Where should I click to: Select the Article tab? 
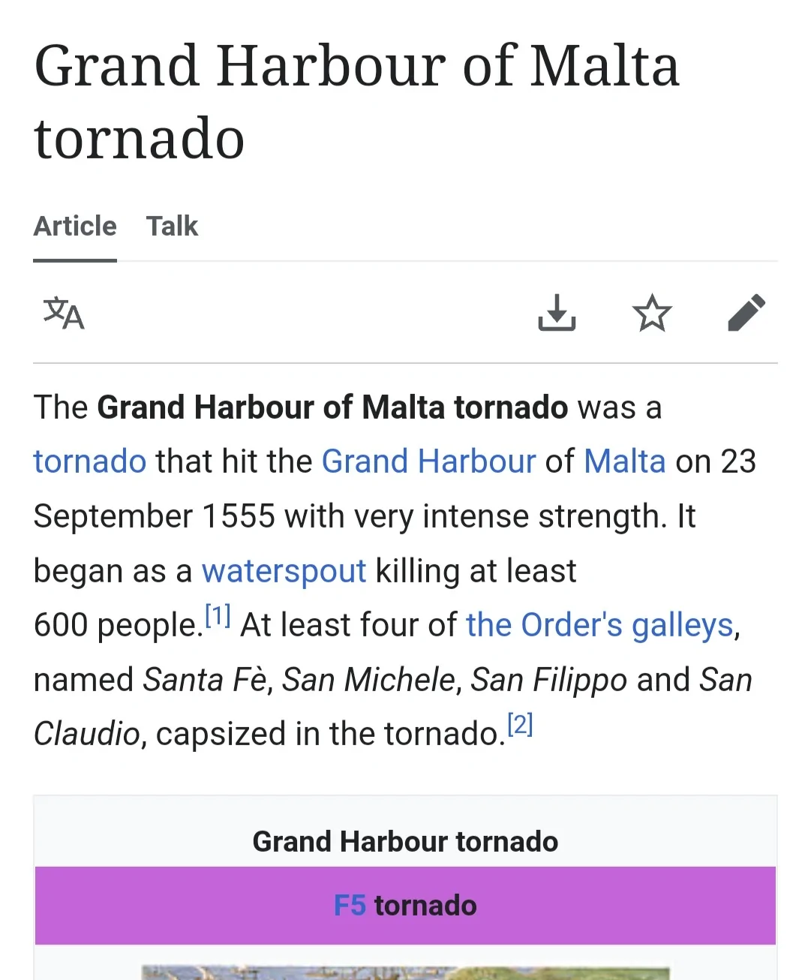tap(75, 226)
